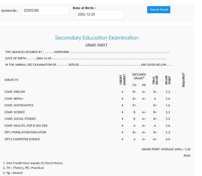Image resolution: width=202 pixels, height=176 pixels.
Task: Click the Secondary Education Examination heading
Action: tap(96, 38)
